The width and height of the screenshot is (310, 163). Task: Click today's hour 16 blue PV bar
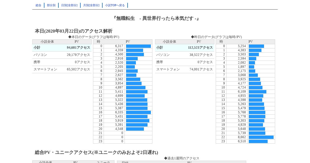pos(138,113)
